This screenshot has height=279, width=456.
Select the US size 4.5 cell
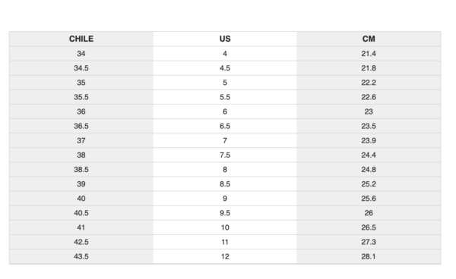tap(225, 68)
